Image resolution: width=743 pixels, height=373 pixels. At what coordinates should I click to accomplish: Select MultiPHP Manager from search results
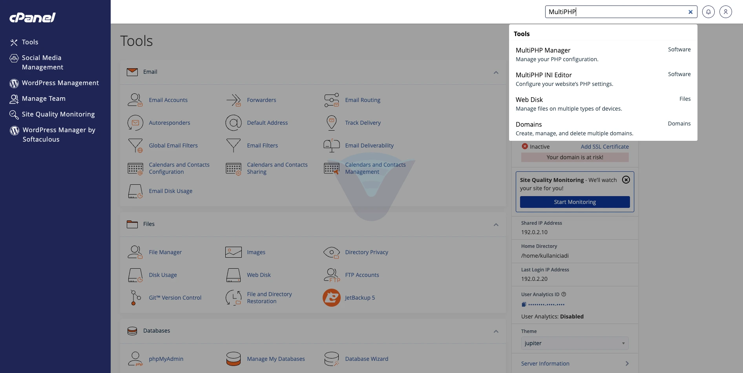[603, 55]
